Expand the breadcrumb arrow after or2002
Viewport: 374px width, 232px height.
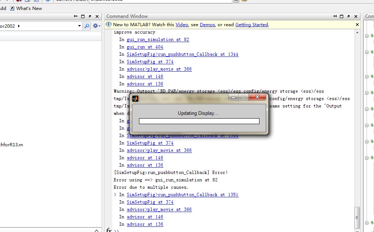pyautogui.click(x=19, y=26)
